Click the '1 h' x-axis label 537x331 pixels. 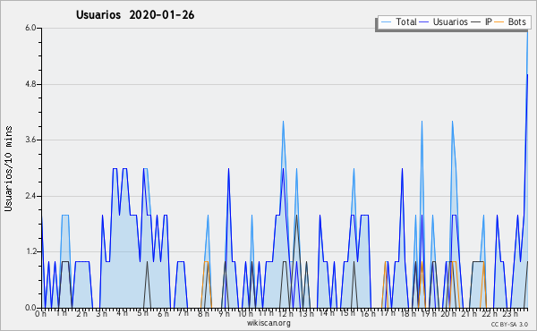click(x=61, y=313)
